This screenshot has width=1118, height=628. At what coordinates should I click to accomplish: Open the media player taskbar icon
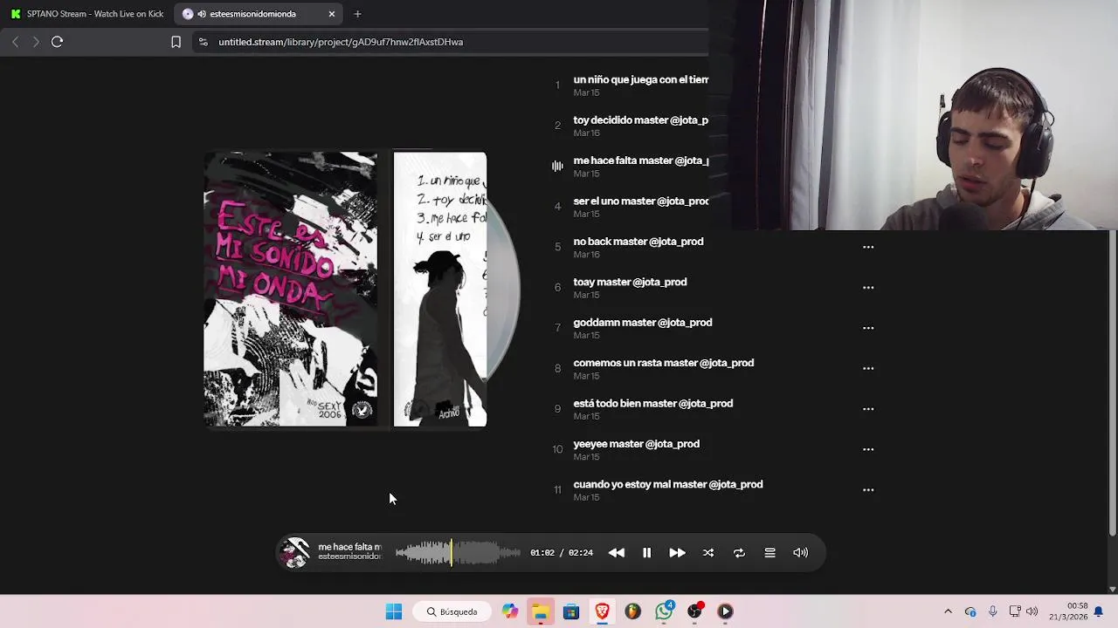(x=725, y=611)
